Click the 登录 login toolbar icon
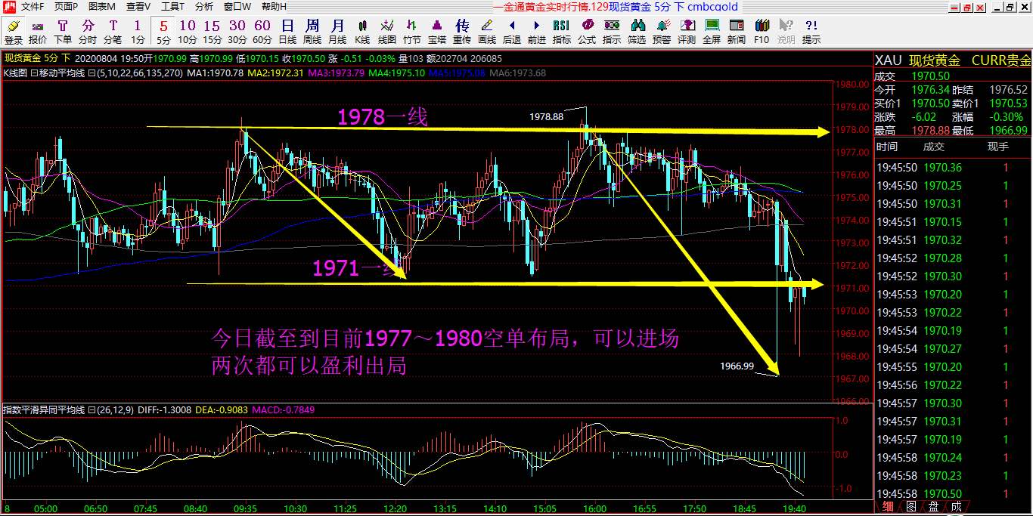The width and height of the screenshot is (1033, 516). click(x=14, y=32)
